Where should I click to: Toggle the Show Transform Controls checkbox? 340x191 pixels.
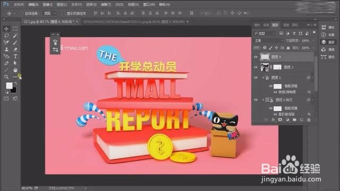coord(64,13)
